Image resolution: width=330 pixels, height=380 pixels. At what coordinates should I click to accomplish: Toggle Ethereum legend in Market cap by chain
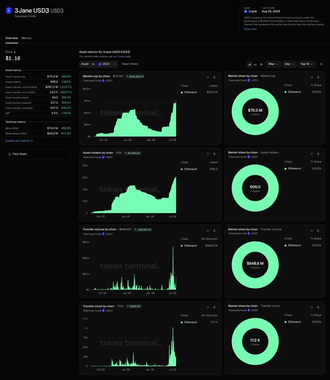[x=189, y=92]
